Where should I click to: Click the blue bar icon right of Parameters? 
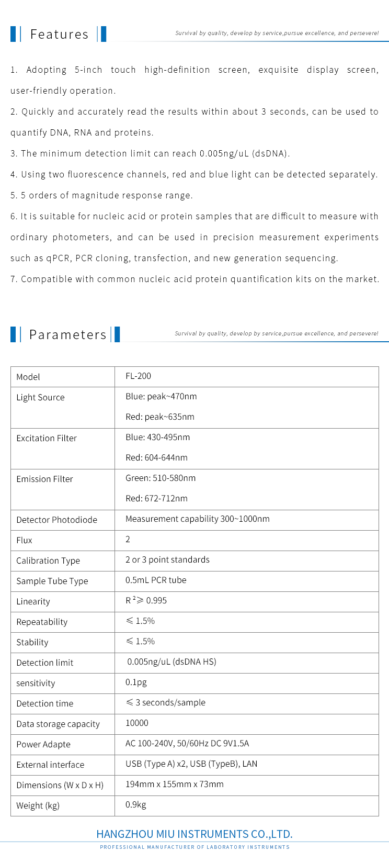pos(116,334)
